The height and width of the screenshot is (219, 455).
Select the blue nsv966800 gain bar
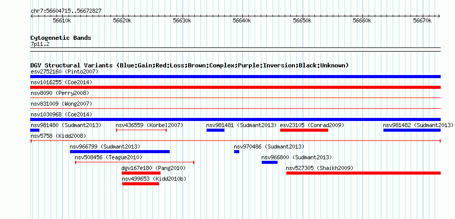point(269,162)
